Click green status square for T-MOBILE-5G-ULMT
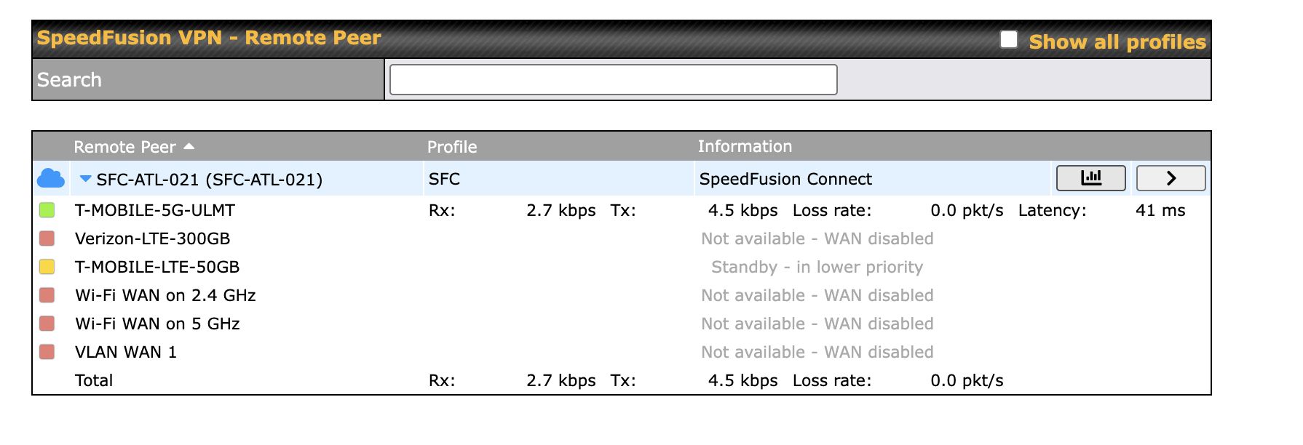1303x445 pixels. [47, 210]
